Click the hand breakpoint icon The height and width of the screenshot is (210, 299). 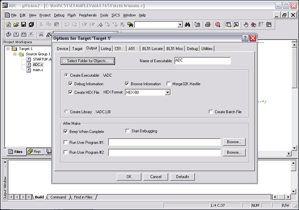[246, 24]
